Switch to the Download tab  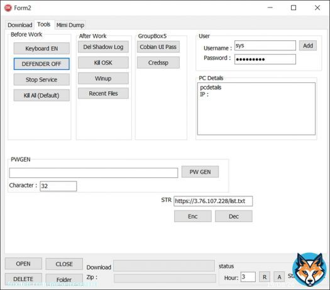click(x=19, y=25)
